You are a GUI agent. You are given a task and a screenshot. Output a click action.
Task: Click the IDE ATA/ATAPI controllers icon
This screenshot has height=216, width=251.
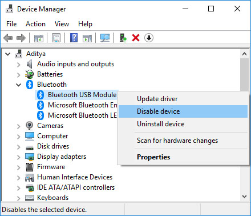click(x=30, y=188)
